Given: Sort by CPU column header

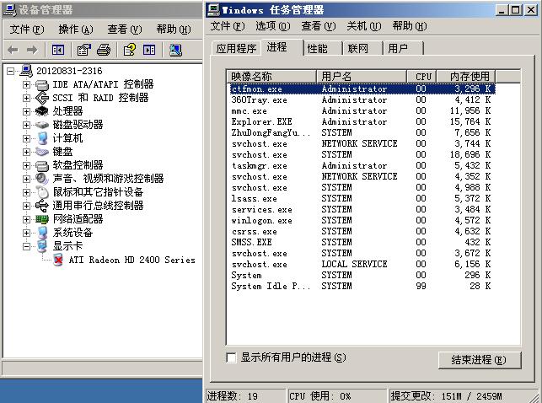Looking at the screenshot, I should point(422,76).
